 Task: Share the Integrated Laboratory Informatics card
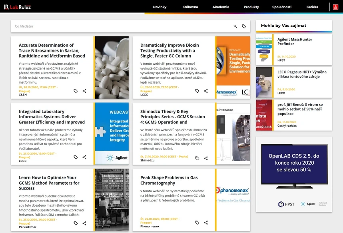point(84,157)
